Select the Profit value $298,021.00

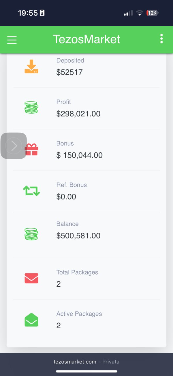pos(78,114)
